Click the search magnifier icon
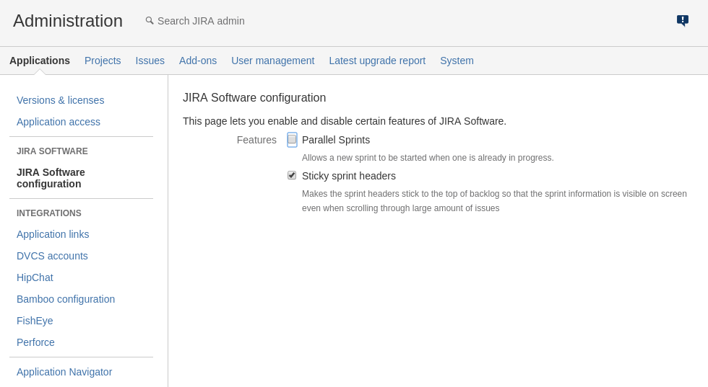The image size is (708, 387). coord(150,21)
